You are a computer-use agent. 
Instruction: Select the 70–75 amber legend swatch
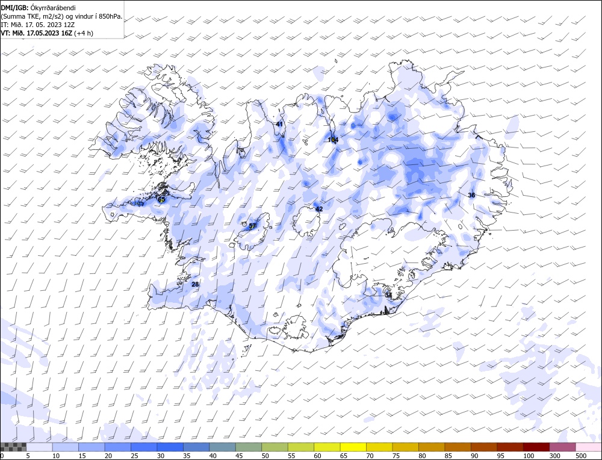pos(379,447)
